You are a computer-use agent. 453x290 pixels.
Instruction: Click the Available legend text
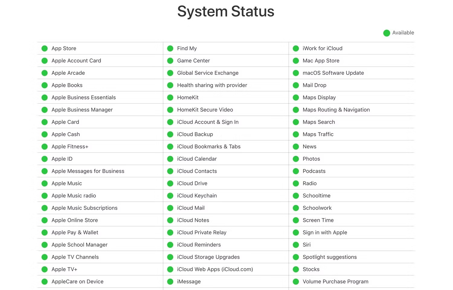tap(403, 33)
